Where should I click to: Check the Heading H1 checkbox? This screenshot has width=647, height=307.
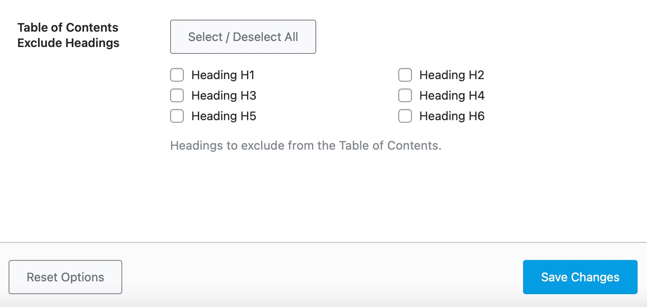[176, 75]
